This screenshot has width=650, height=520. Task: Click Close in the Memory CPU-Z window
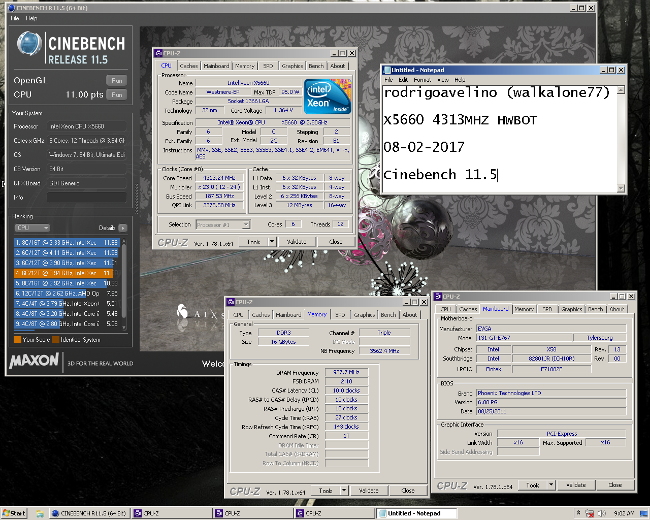coord(408,491)
